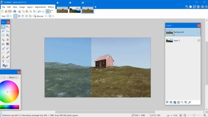208x117 pixels.
Task: Select the Pencil tool
Action: pyautogui.click(x=3, y=53)
